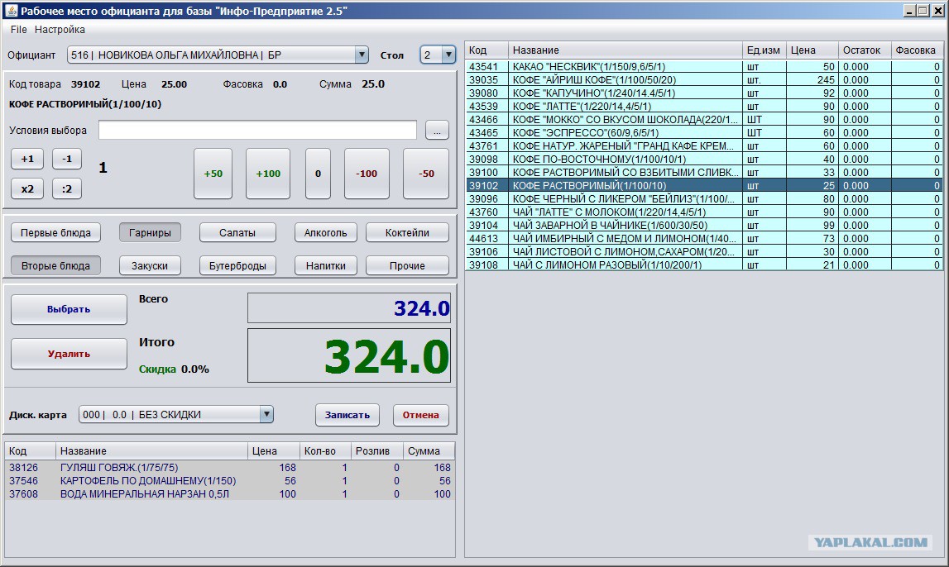Click the Выбрать button
This screenshot has height=567, width=949.
[69, 309]
